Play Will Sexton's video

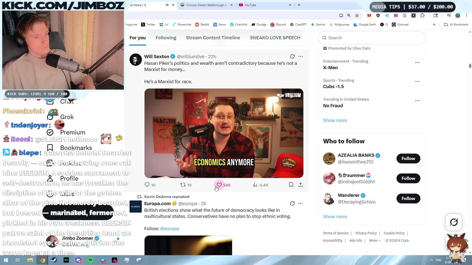point(224,133)
